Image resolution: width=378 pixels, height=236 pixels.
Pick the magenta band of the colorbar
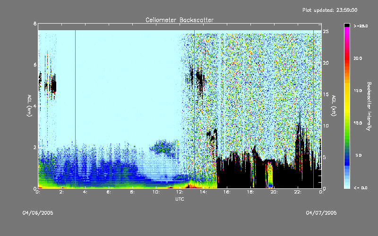347,29
